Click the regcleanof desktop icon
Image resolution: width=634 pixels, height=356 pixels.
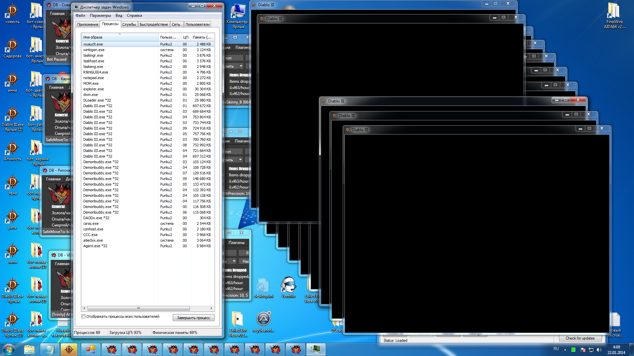tap(263, 319)
